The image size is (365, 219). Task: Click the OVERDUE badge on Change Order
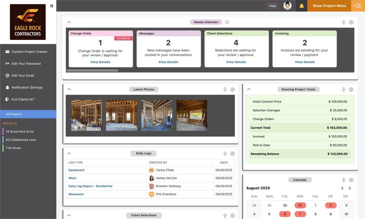point(123,38)
